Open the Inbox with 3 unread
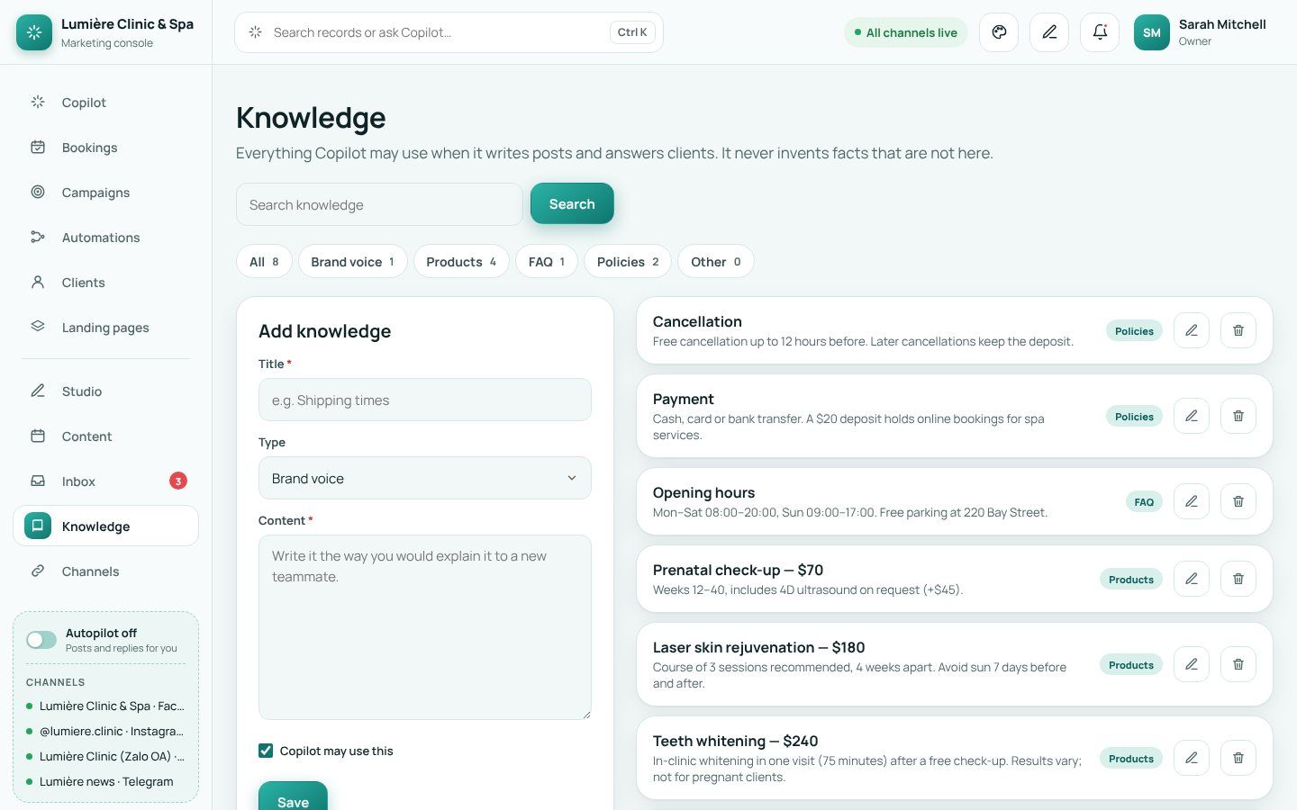Screen dimensions: 1297x810 coord(105,481)
